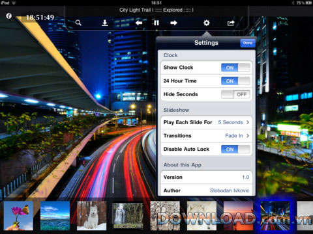This screenshot has height=234, width=313.
Task: Open the info icon
Action: tap(9, 16)
